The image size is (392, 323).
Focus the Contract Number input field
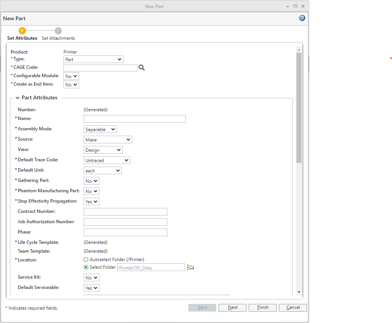[125, 212]
